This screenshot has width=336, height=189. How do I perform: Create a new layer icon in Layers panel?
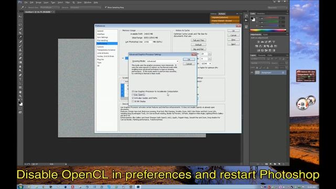[x=279, y=164]
